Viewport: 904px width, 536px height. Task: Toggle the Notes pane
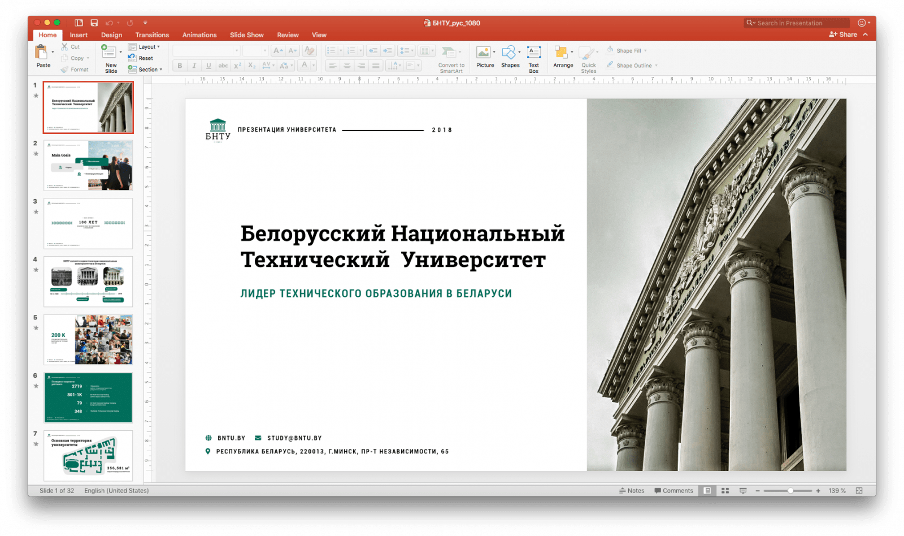coord(632,491)
